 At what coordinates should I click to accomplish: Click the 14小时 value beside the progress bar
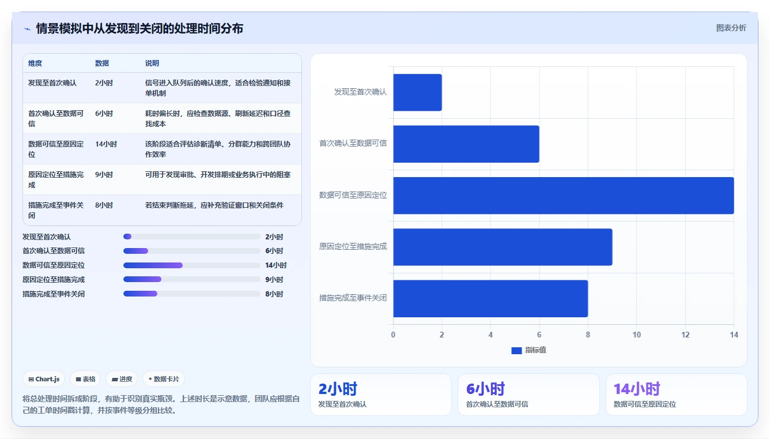tap(276, 265)
